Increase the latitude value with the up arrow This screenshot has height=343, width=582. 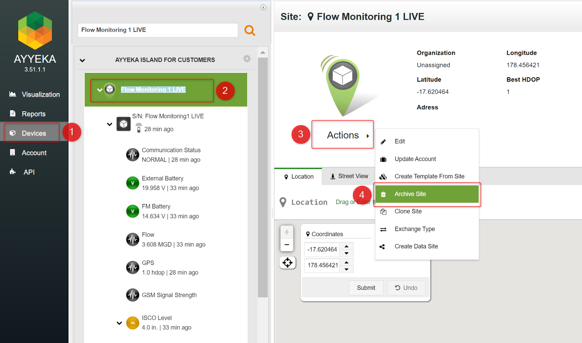click(347, 246)
